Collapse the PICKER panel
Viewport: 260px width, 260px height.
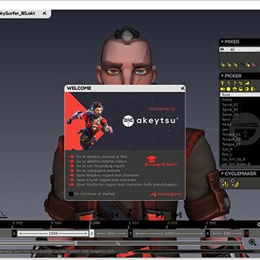[x=222, y=76]
